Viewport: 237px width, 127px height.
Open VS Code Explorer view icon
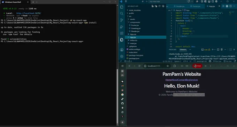coord(122,7)
